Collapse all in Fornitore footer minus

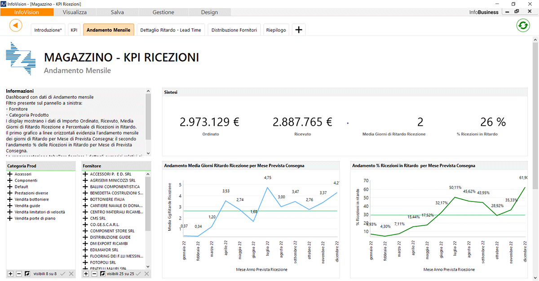tap(94, 273)
